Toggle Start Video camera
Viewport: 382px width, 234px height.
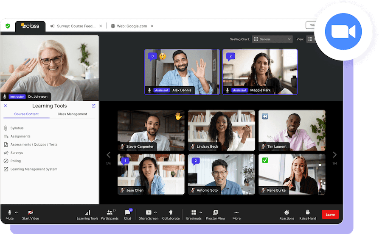tap(31, 215)
